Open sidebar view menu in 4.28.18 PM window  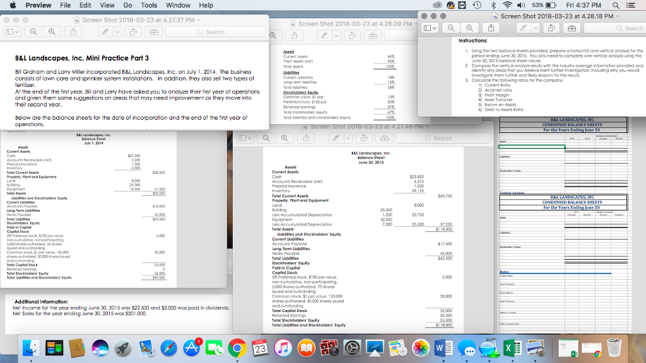pyautogui.click(x=430, y=28)
